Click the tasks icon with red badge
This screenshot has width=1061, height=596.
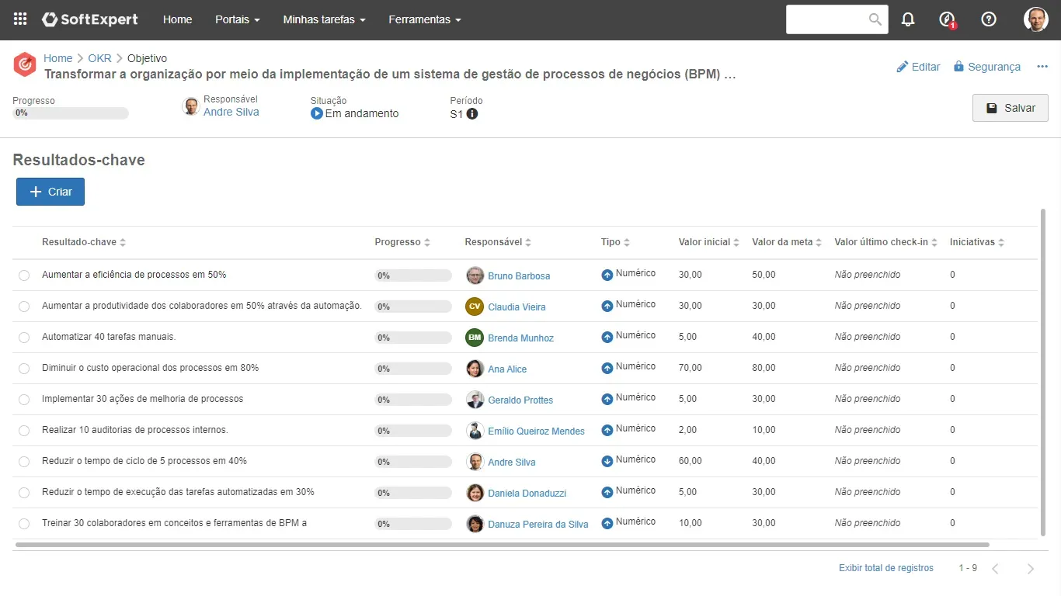pyautogui.click(x=947, y=19)
